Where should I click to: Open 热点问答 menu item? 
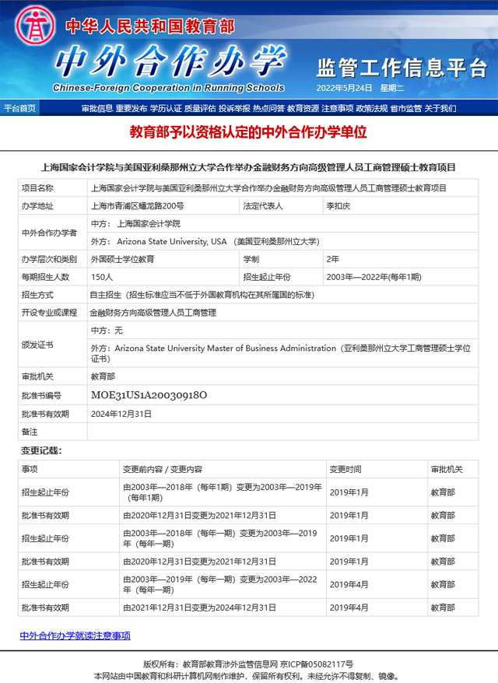click(268, 108)
